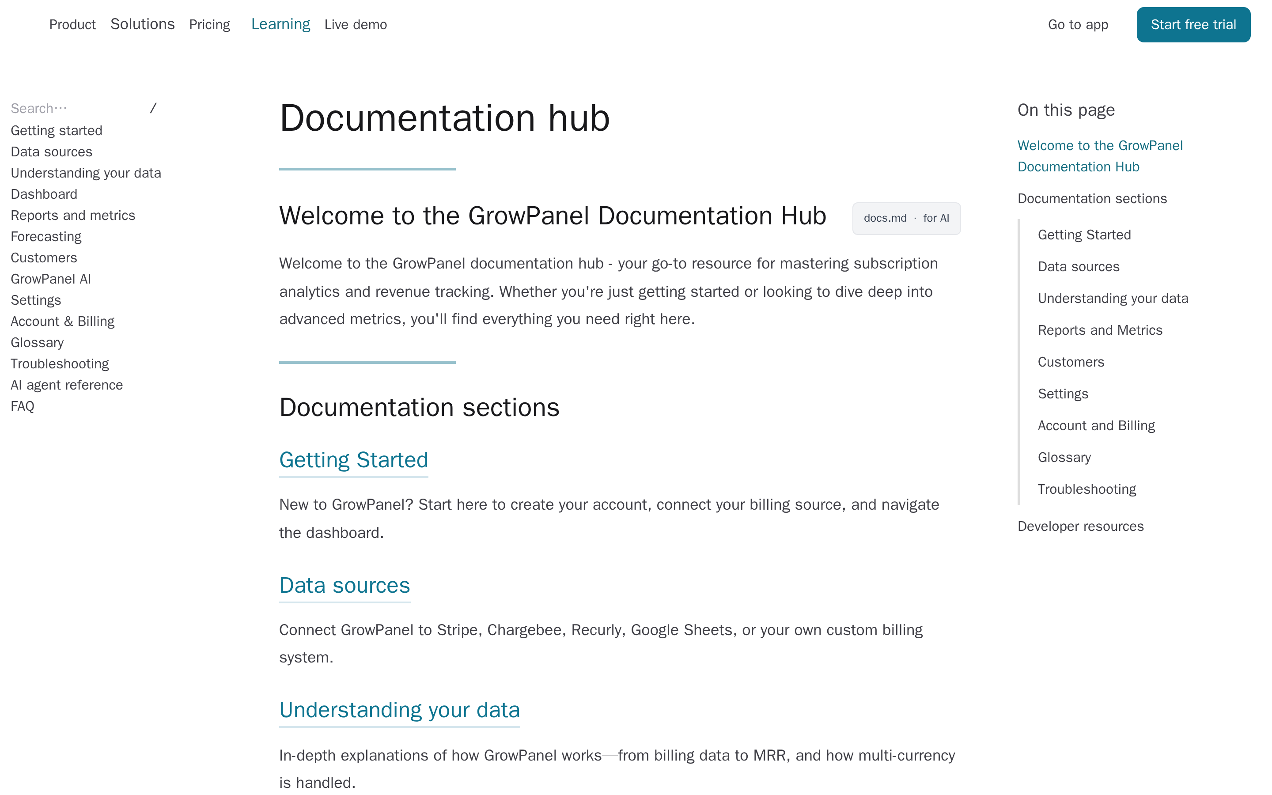Image resolution: width=1272 pixels, height=795 pixels.
Task: Click Go to app
Action: pos(1078,25)
